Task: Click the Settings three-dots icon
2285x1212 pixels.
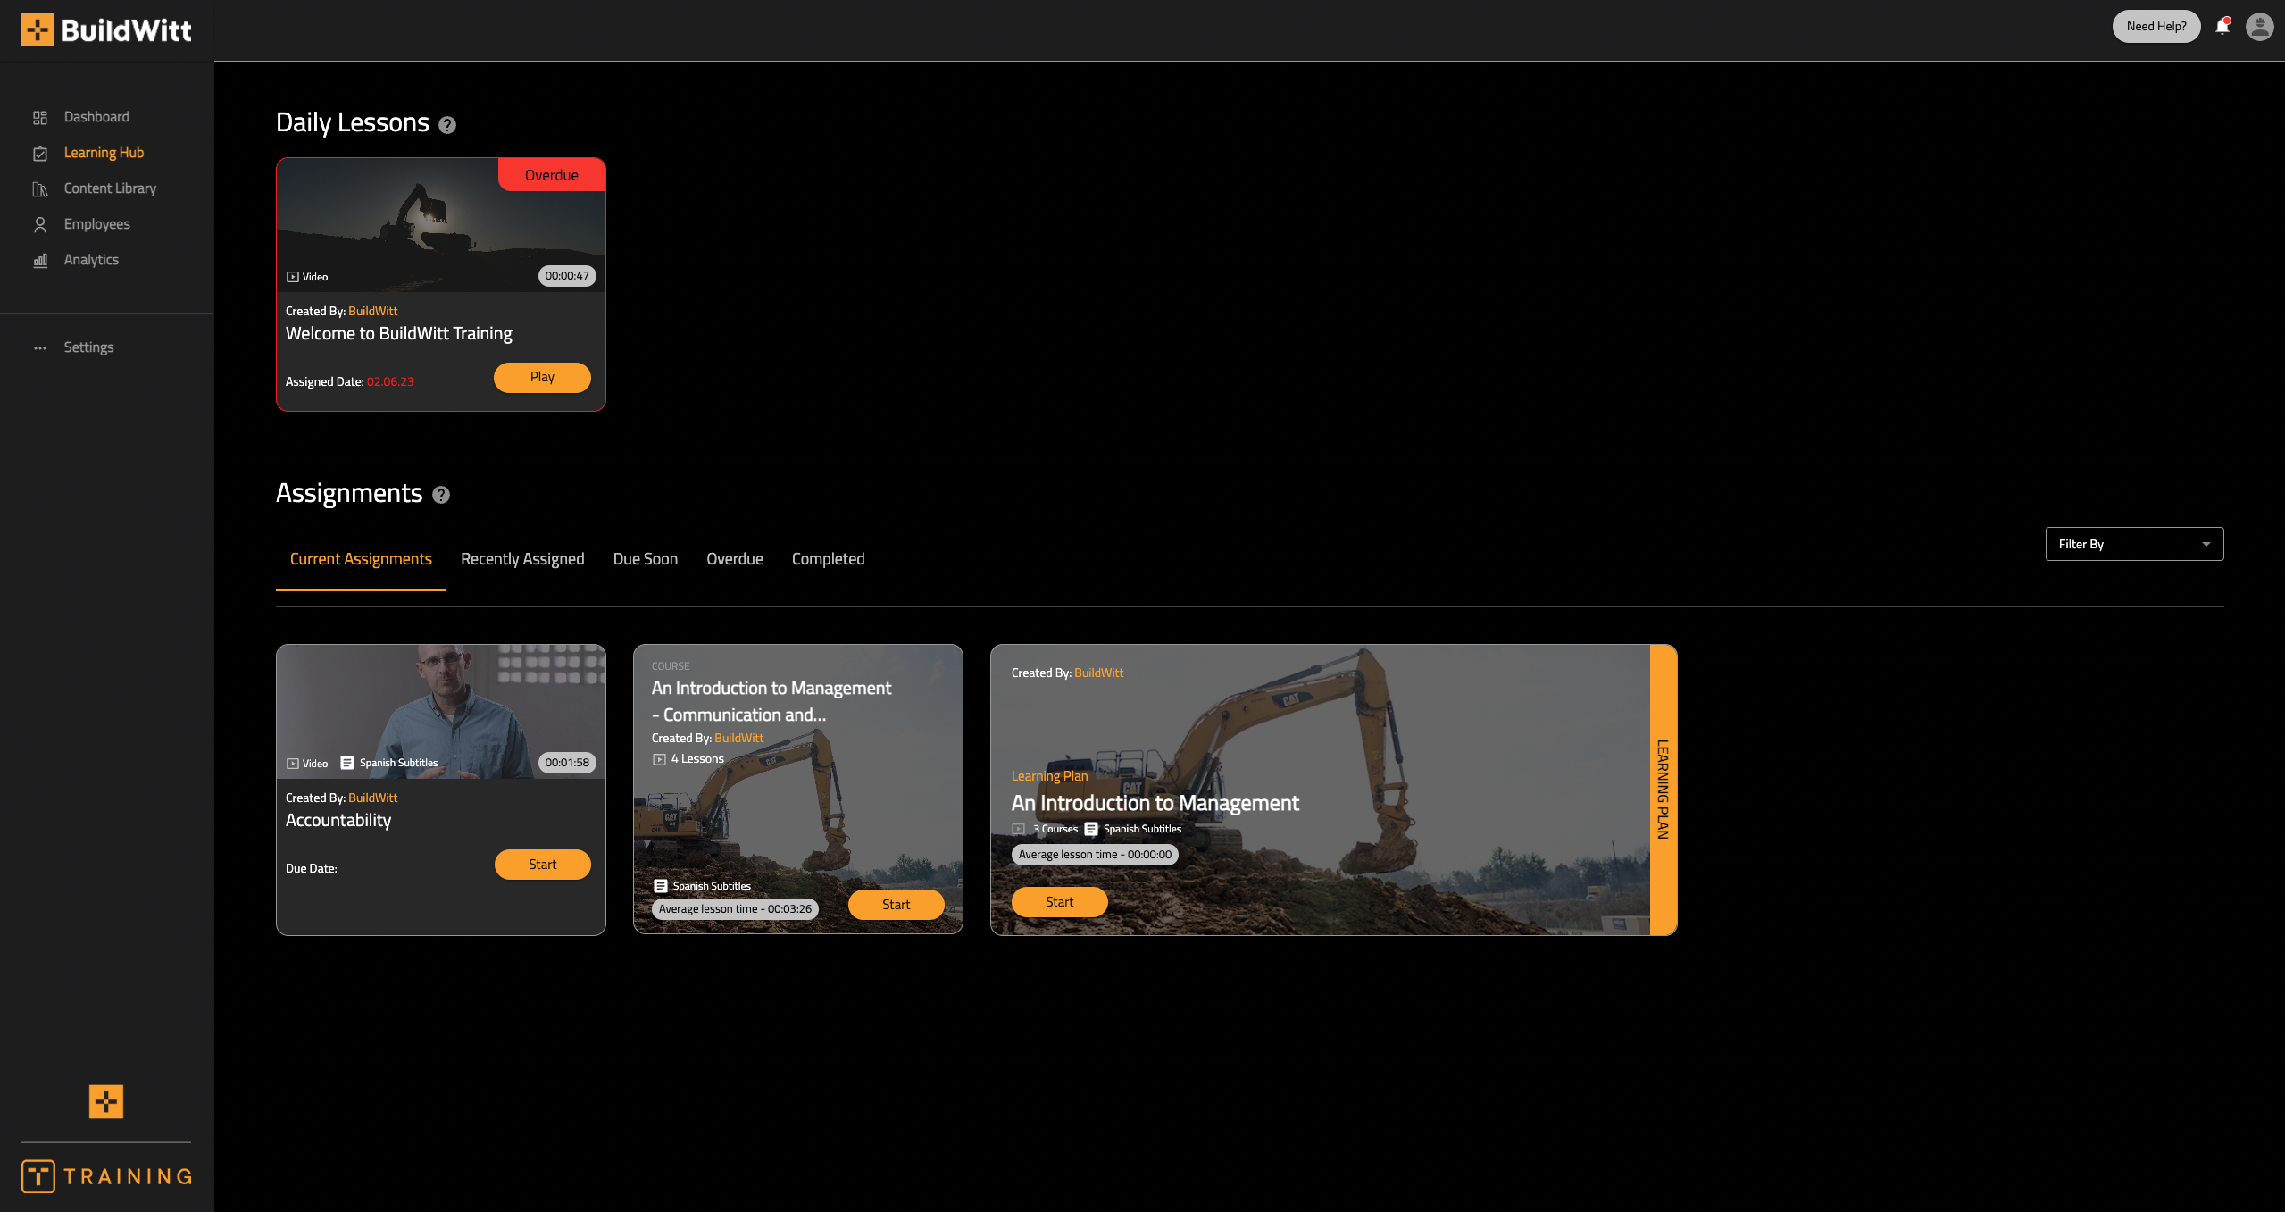Action: coord(40,348)
